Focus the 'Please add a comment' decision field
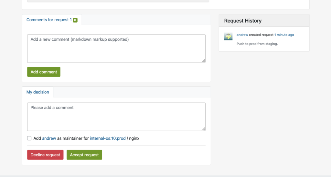The image size is (331, 177). click(116, 117)
